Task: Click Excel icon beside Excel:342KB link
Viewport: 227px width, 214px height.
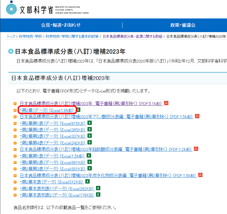Action: coord(90,142)
